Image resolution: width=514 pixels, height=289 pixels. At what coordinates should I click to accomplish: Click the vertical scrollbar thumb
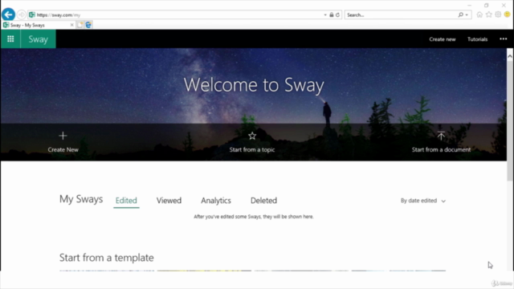click(x=510, y=120)
